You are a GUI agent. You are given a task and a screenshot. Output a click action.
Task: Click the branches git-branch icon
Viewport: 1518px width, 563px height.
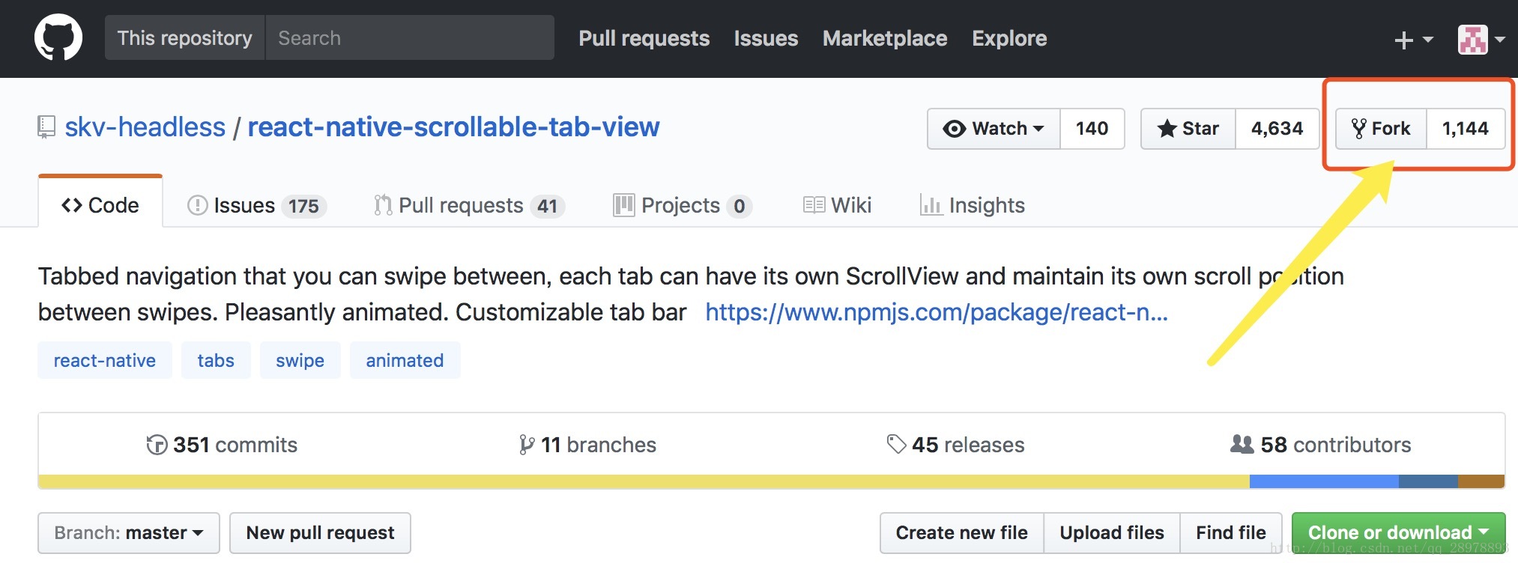(527, 445)
